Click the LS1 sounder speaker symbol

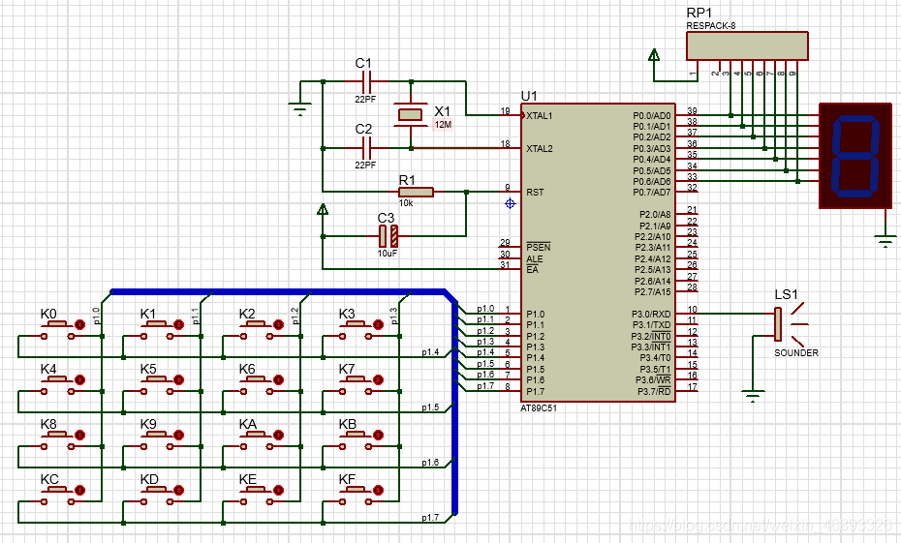[x=778, y=324]
